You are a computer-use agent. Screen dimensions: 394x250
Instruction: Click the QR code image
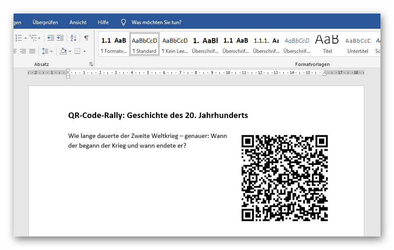285,178
